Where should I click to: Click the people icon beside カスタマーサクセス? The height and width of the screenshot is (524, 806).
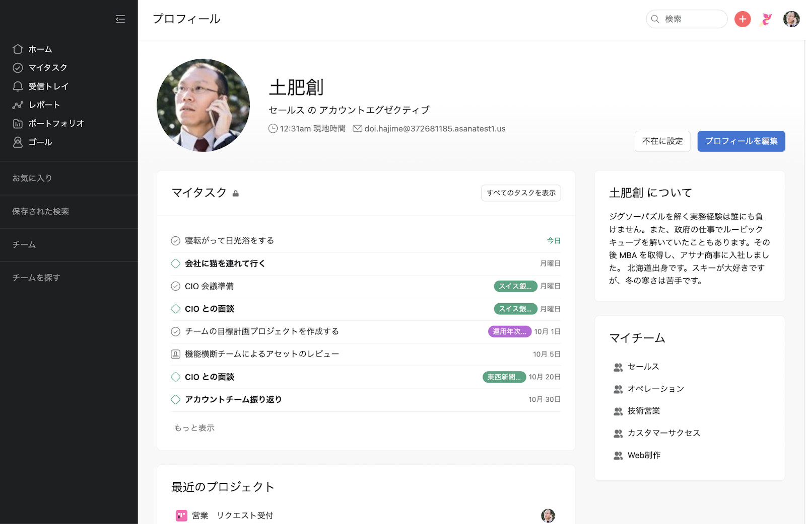[618, 433]
